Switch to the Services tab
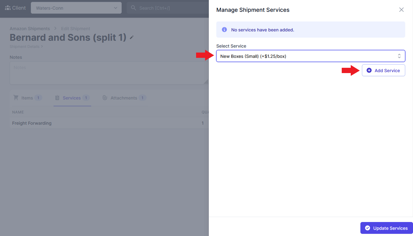The width and height of the screenshot is (413, 236). 72,98
